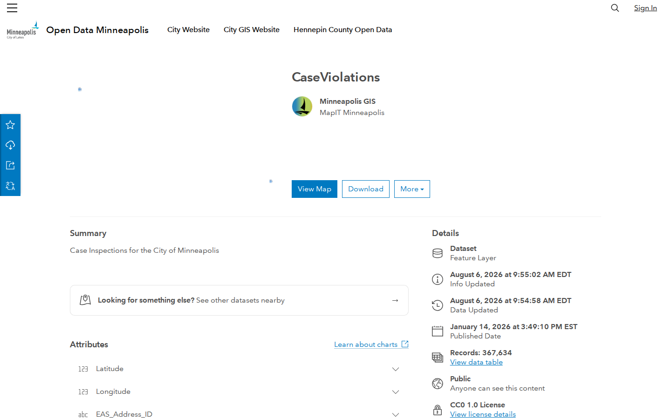Image resolution: width=671 pixels, height=419 pixels.
Task: Click the map pin icon in nearby card
Action: point(85,300)
